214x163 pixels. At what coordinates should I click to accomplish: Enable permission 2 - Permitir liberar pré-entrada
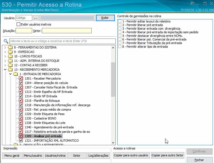point(120,25)
